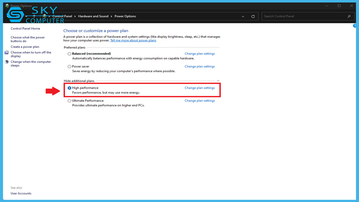The image size is (359, 202).
Task: Open Tell me more about power plans link
Action: click(133, 40)
